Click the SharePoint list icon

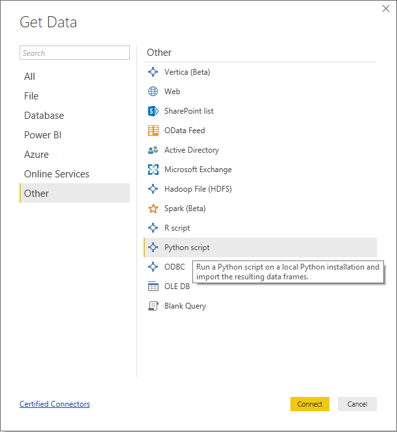153,111
